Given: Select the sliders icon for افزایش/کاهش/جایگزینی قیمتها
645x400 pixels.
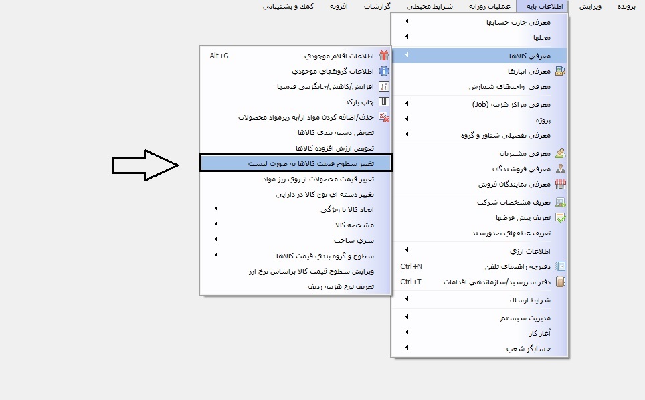Looking at the screenshot, I should (x=384, y=86).
